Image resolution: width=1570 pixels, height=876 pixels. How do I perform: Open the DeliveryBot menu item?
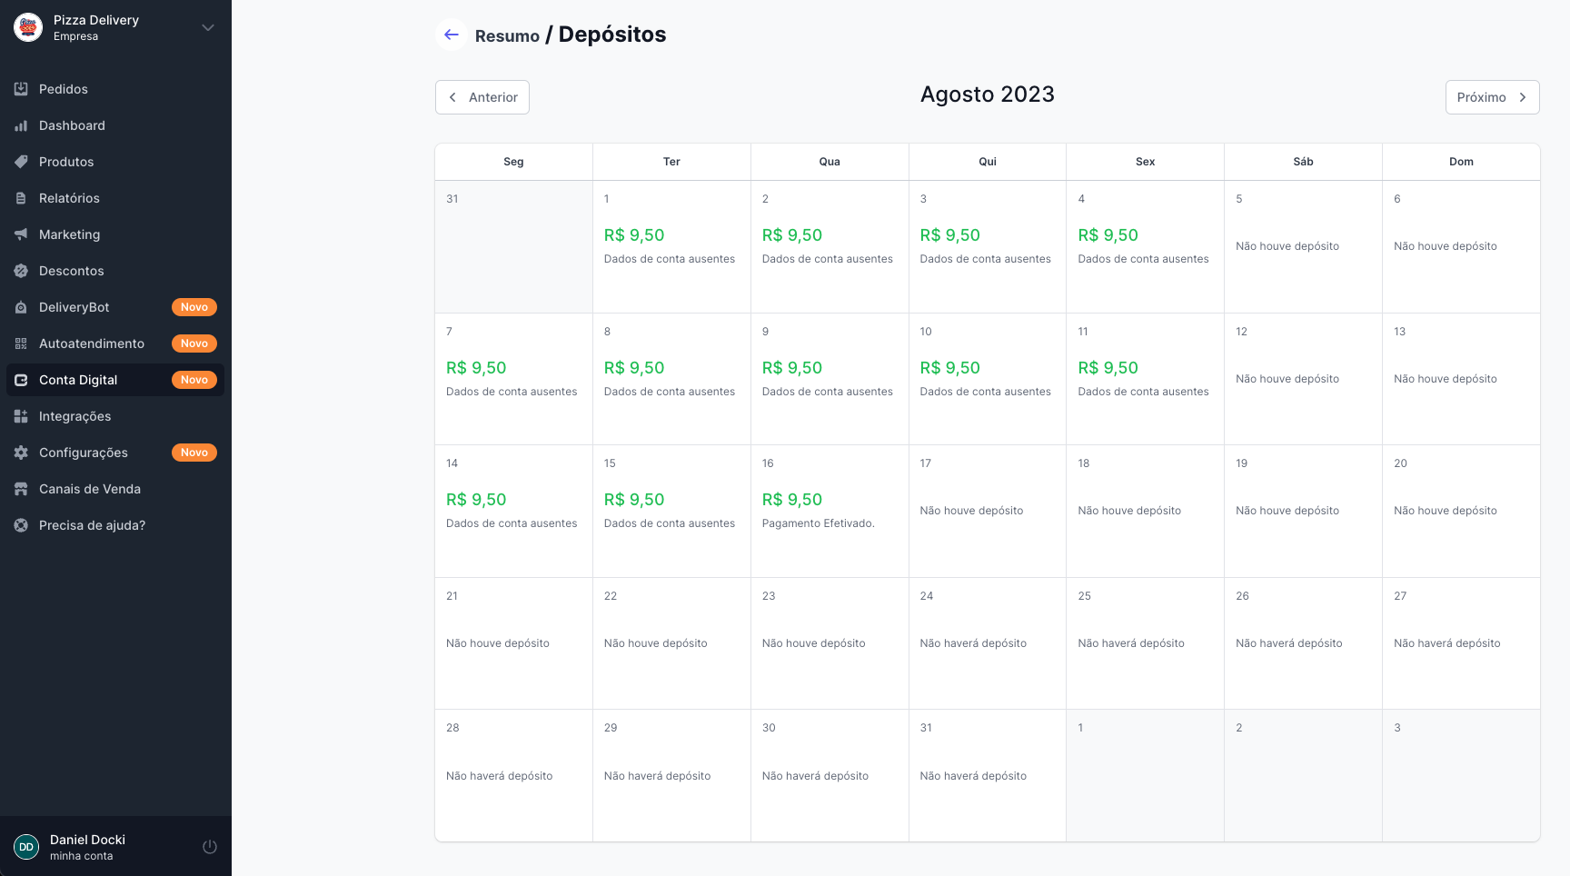tap(74, 307)
